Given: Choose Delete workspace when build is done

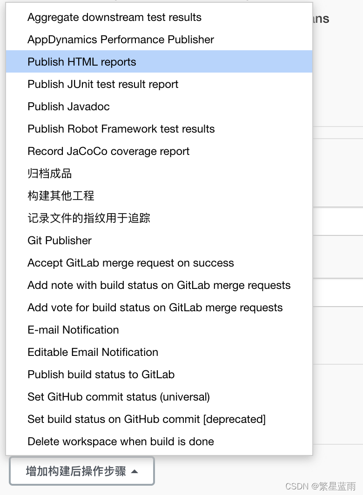Looking at the screenshot, I should click(159, 441).
